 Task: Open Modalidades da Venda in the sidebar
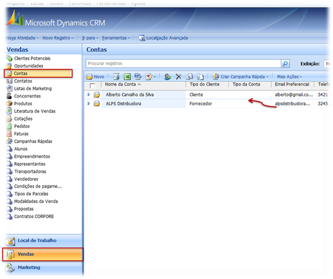tap(36, 201)
